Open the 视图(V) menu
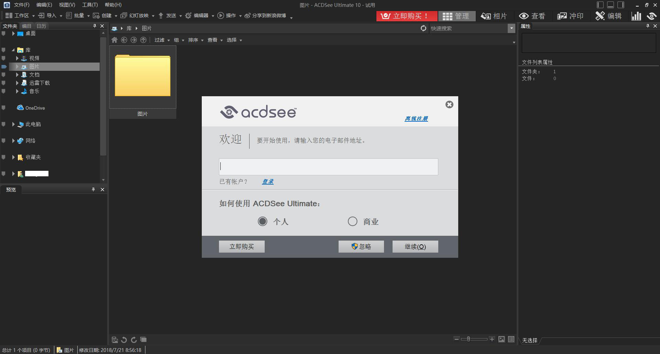Image resolution: width=660 pixels, height=354 pixels. coord(67,5)
